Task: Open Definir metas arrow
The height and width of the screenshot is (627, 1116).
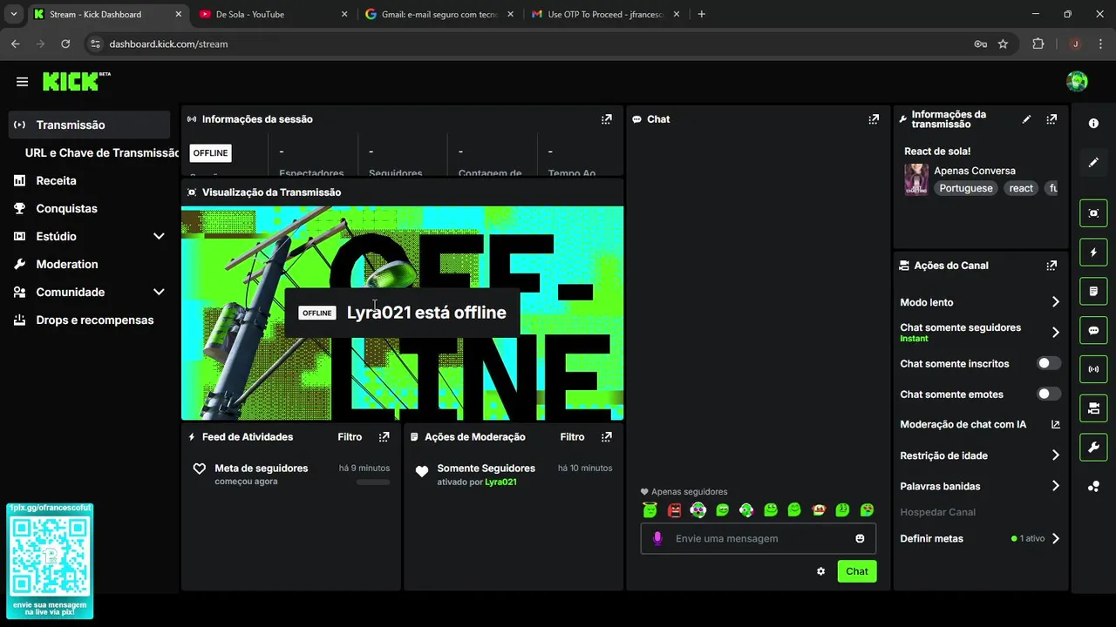Action: 1055,538
